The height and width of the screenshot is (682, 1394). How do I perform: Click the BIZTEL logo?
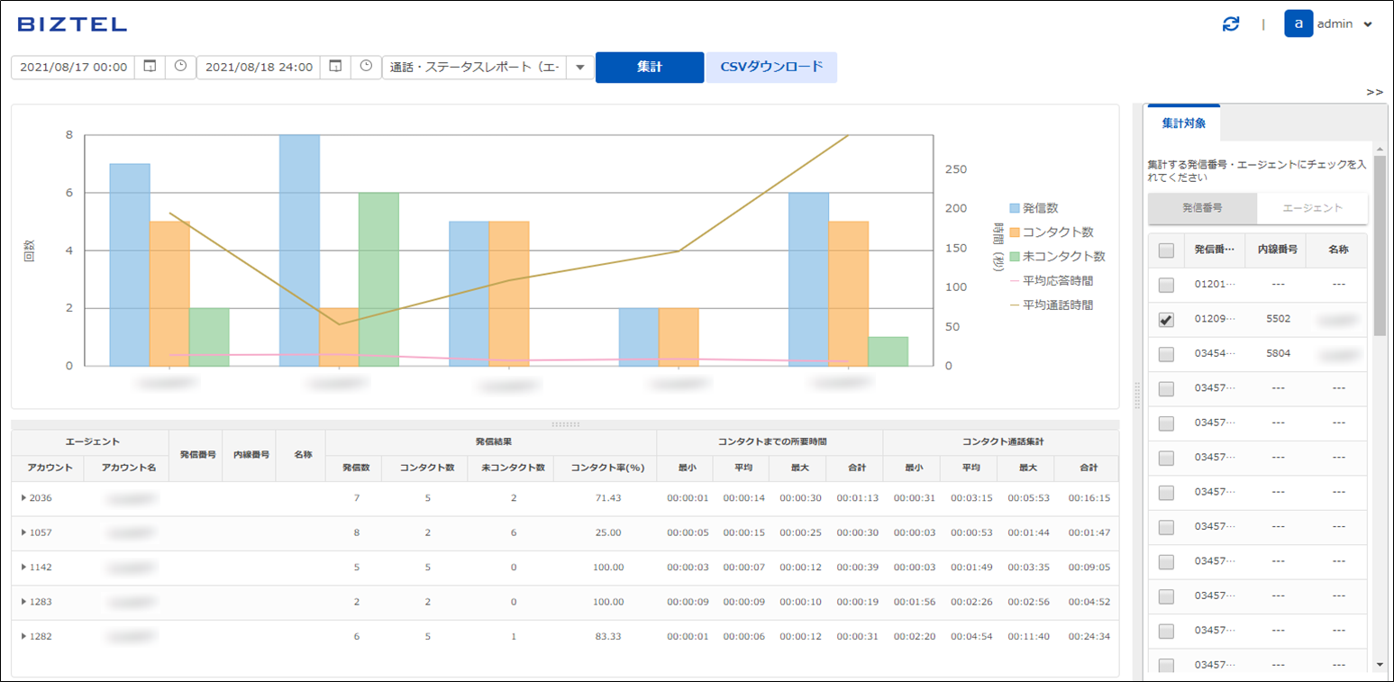[x=72, y=24]
